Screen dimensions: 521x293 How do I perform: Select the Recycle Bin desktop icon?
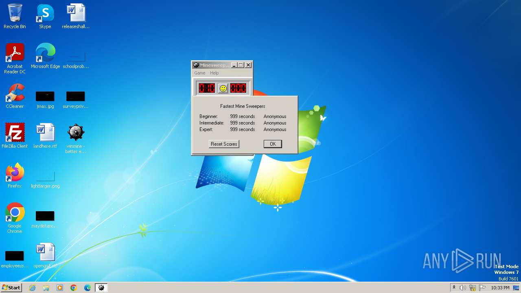pos(15,16)
